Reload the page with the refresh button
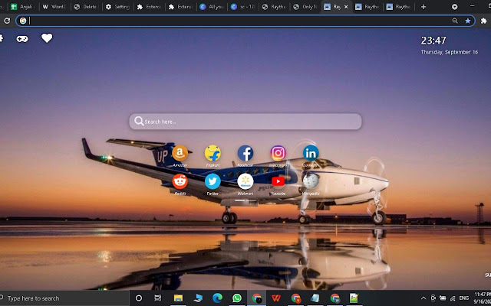 coord(7,21)
